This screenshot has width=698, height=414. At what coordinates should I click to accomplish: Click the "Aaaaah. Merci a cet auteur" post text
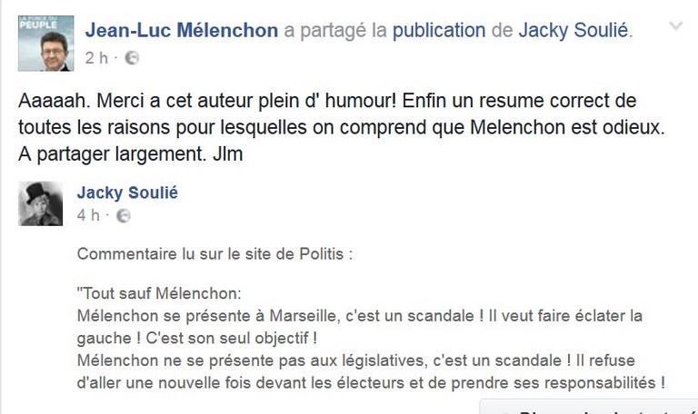(327, 99)
